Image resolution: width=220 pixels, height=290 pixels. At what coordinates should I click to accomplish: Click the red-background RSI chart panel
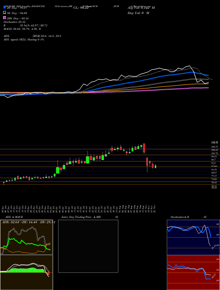click(x=193, y=272)
